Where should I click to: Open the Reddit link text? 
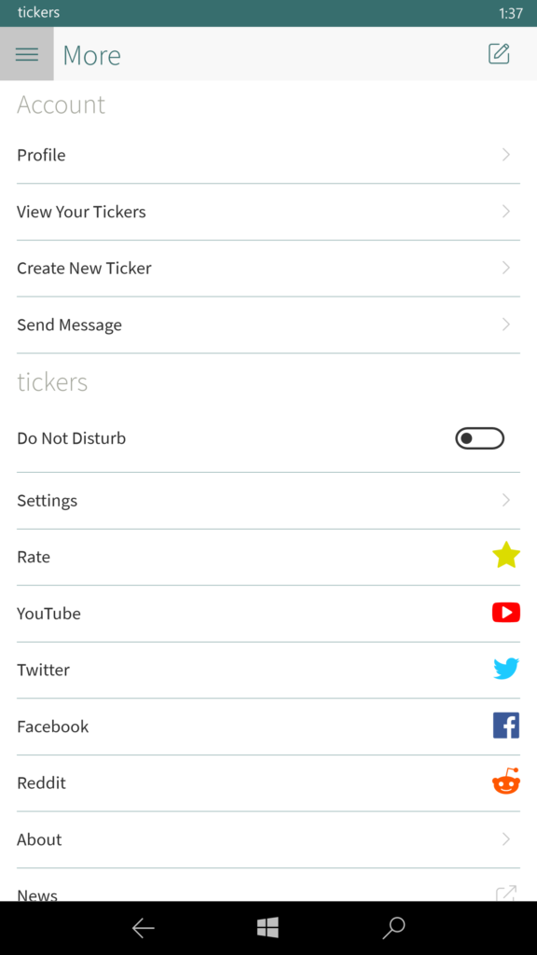point(41,782)
